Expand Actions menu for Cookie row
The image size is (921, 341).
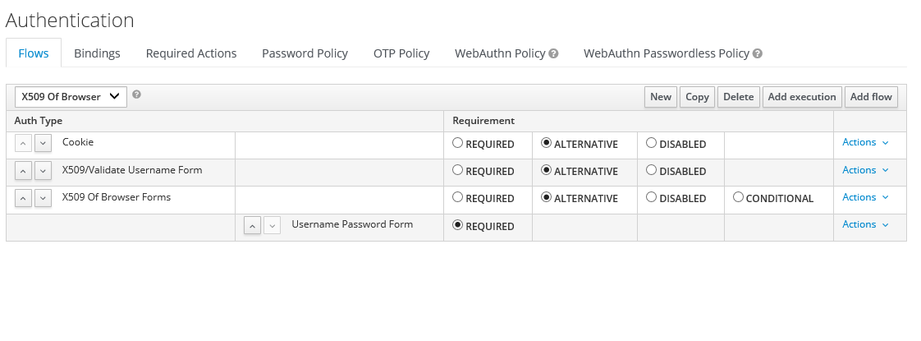coord(865,142)
